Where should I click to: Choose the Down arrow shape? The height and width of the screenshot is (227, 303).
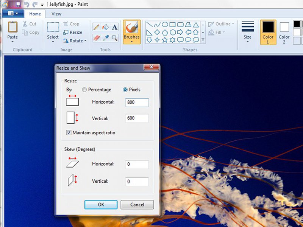click(x=149, y=40)
